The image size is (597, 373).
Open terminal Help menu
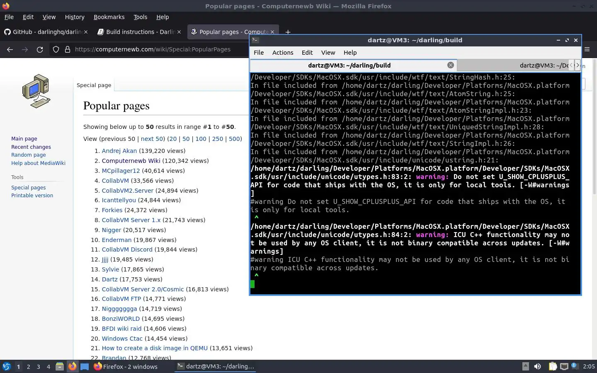point(350,53)
